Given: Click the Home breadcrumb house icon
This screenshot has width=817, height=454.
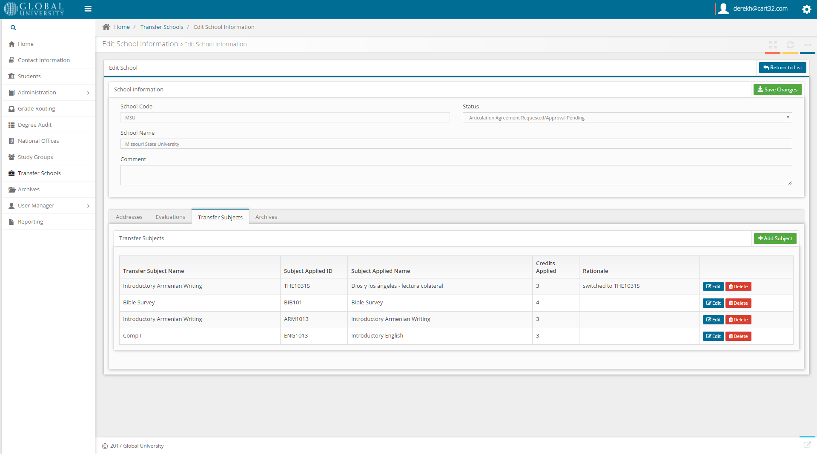Looking at the screenshot, I should click(x=106, y=27).
